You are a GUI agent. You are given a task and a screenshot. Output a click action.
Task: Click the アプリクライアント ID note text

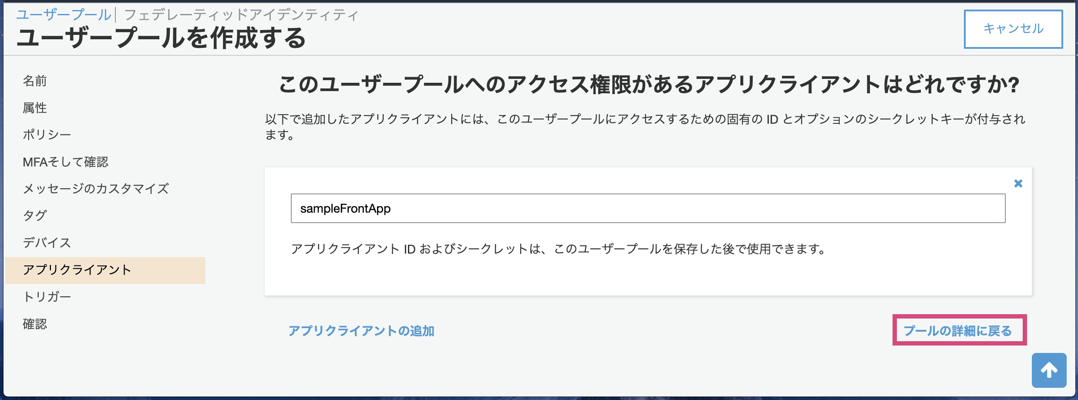(x=559, y=249)
